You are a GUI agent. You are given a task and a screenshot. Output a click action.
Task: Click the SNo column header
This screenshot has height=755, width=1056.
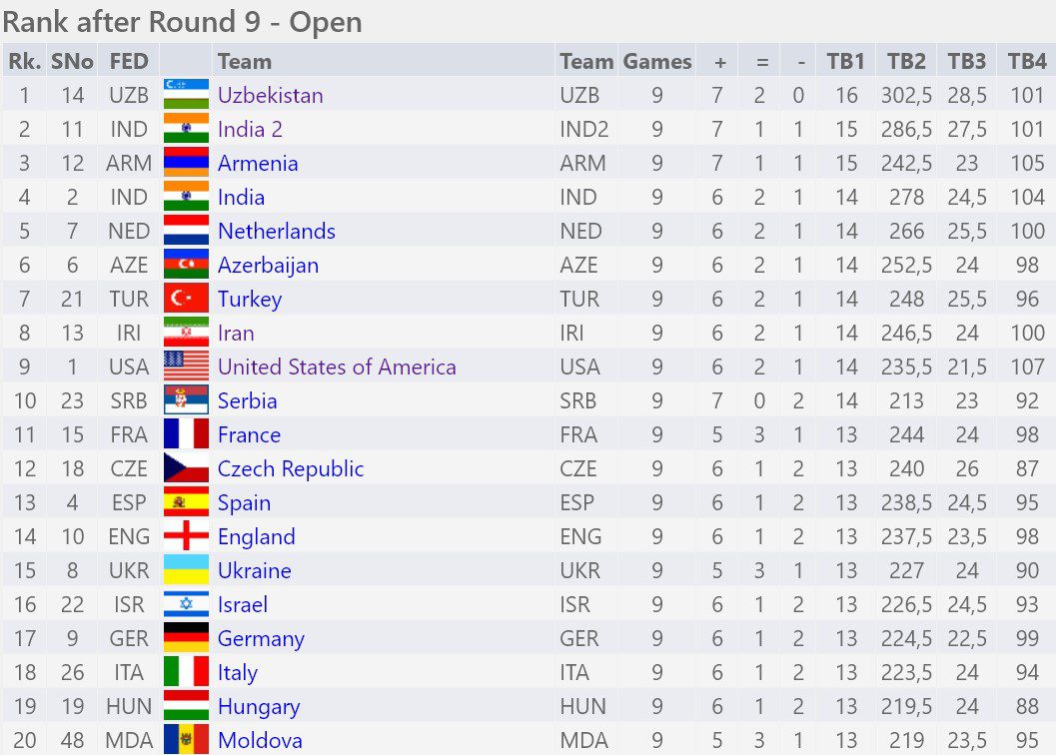coord(72,61)
